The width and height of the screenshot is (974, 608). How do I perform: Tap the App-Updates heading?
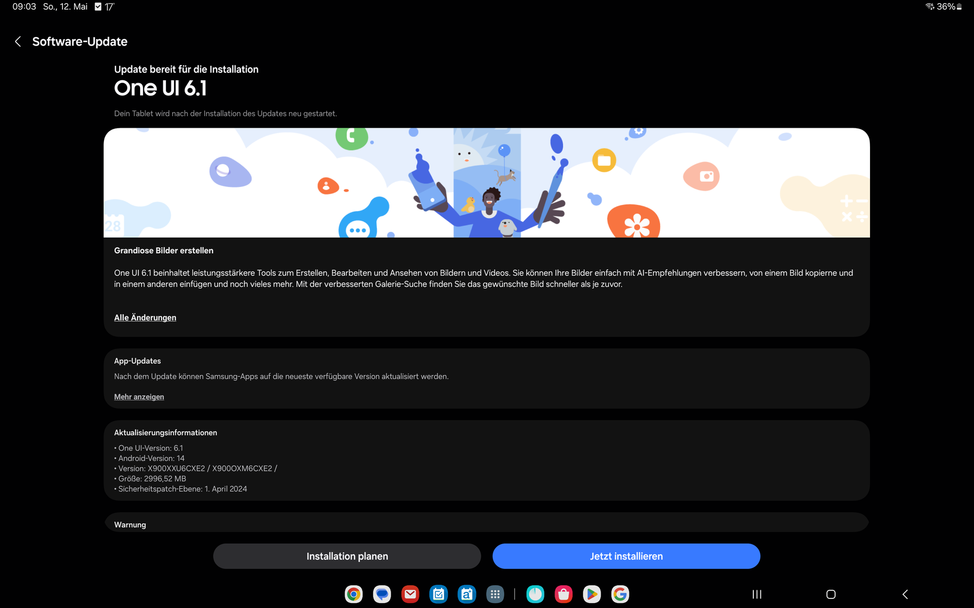[137, 361]
